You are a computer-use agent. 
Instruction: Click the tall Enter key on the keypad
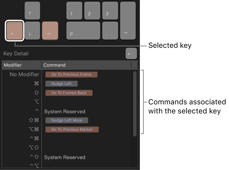tap(128, 21)
